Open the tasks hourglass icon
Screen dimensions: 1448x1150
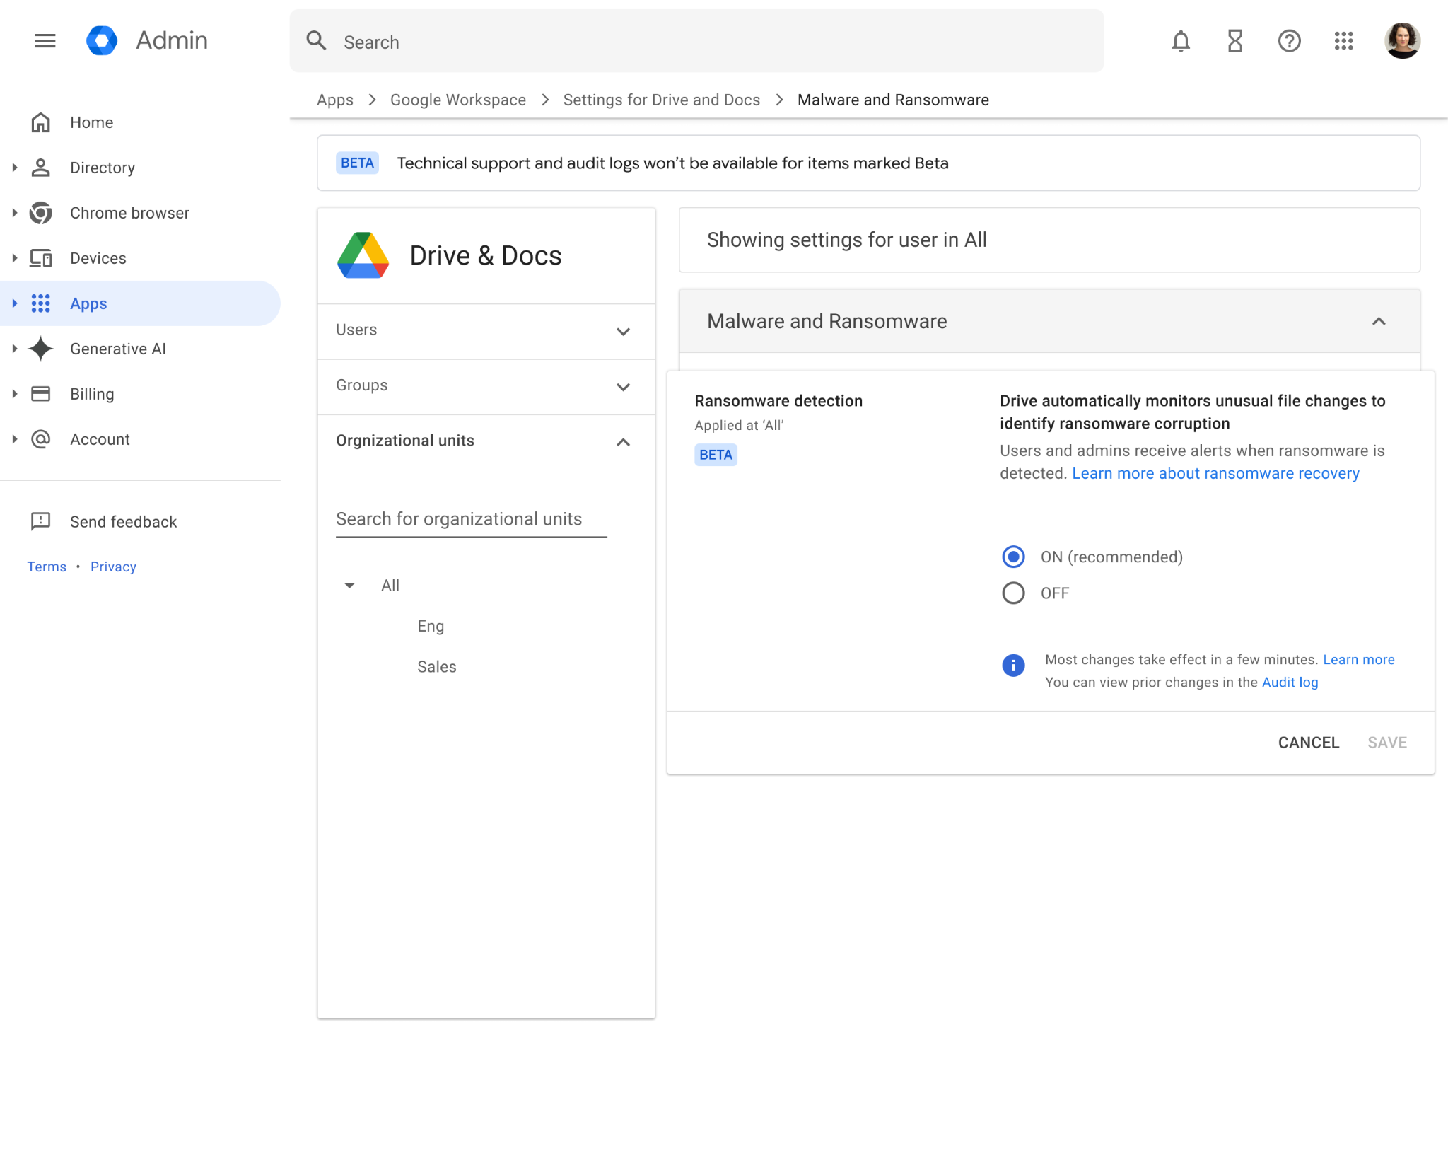pyautogui.click(x=1235, y=41)
